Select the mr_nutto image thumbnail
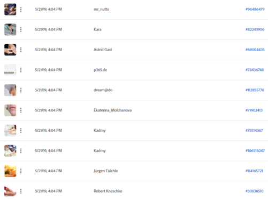This screenshot has width=268, height=200. 10,9
